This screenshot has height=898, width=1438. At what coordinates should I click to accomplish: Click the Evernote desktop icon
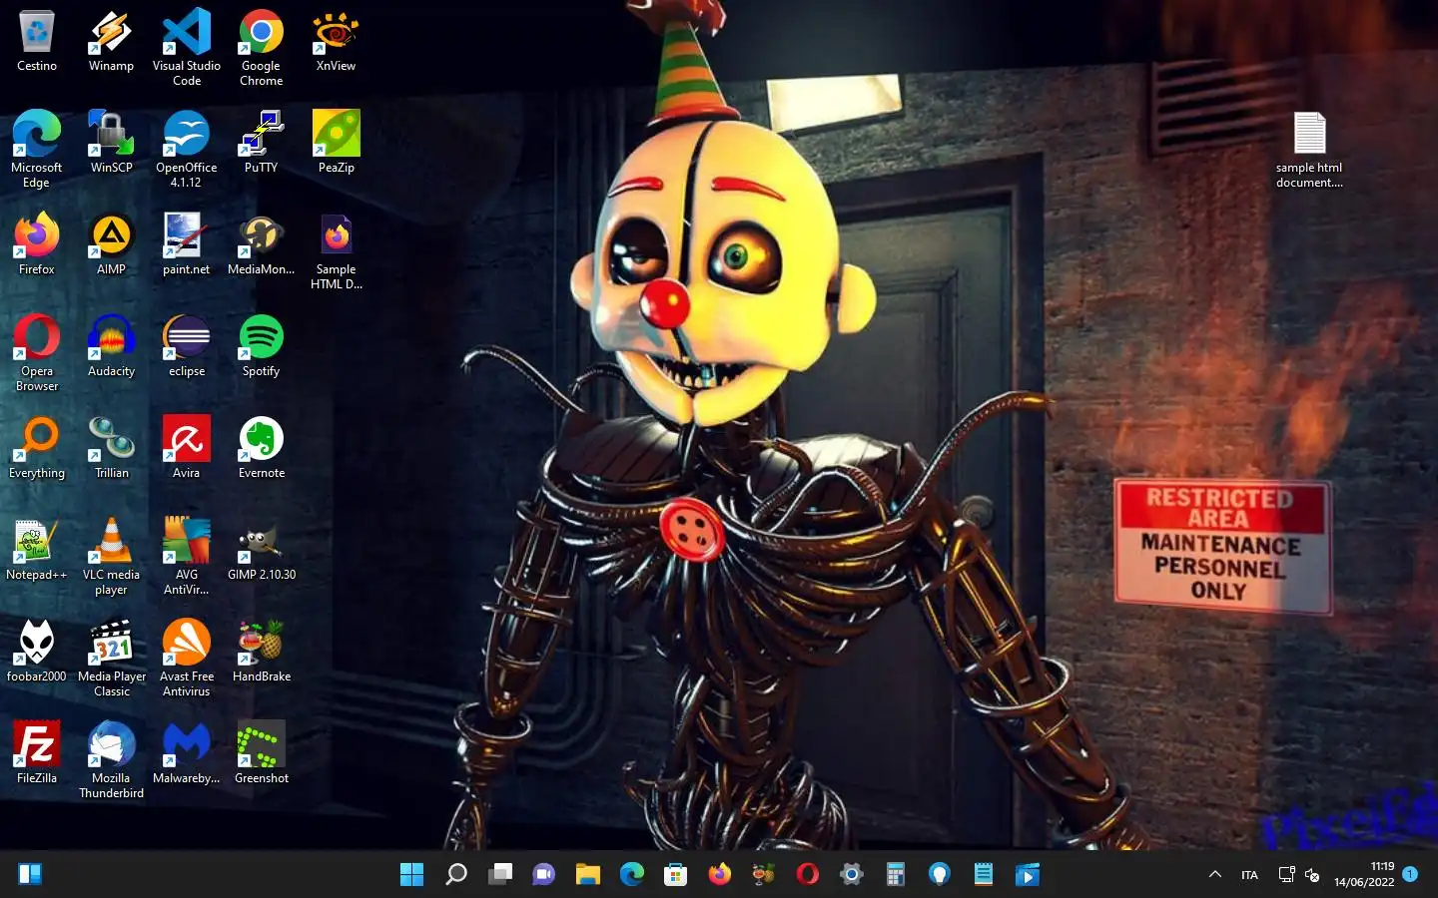(262, 449)
